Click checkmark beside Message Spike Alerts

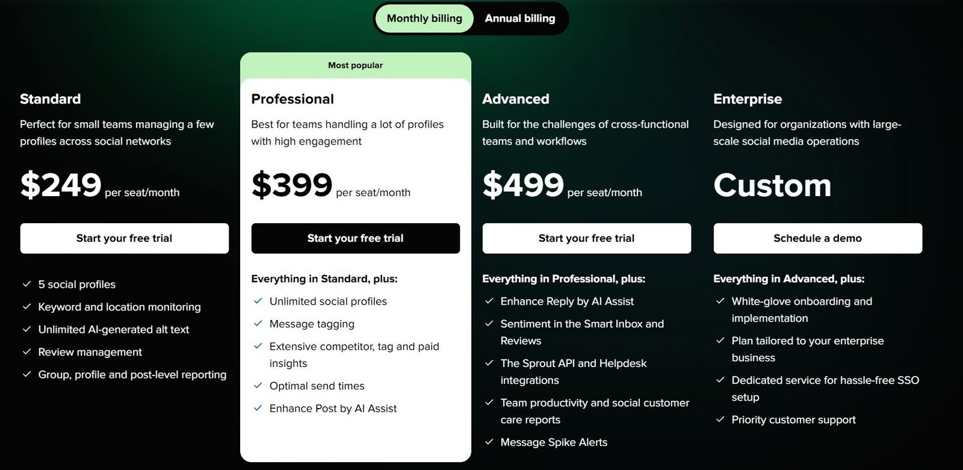(x=489, y=442)
